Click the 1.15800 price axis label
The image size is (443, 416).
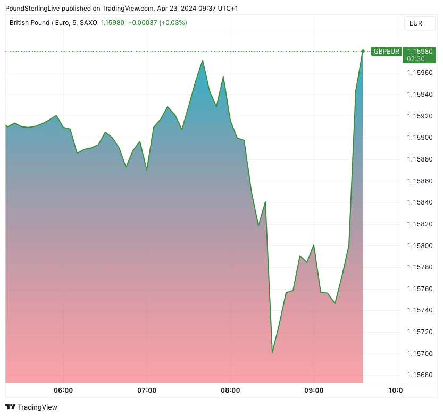[x=420, y=245]
